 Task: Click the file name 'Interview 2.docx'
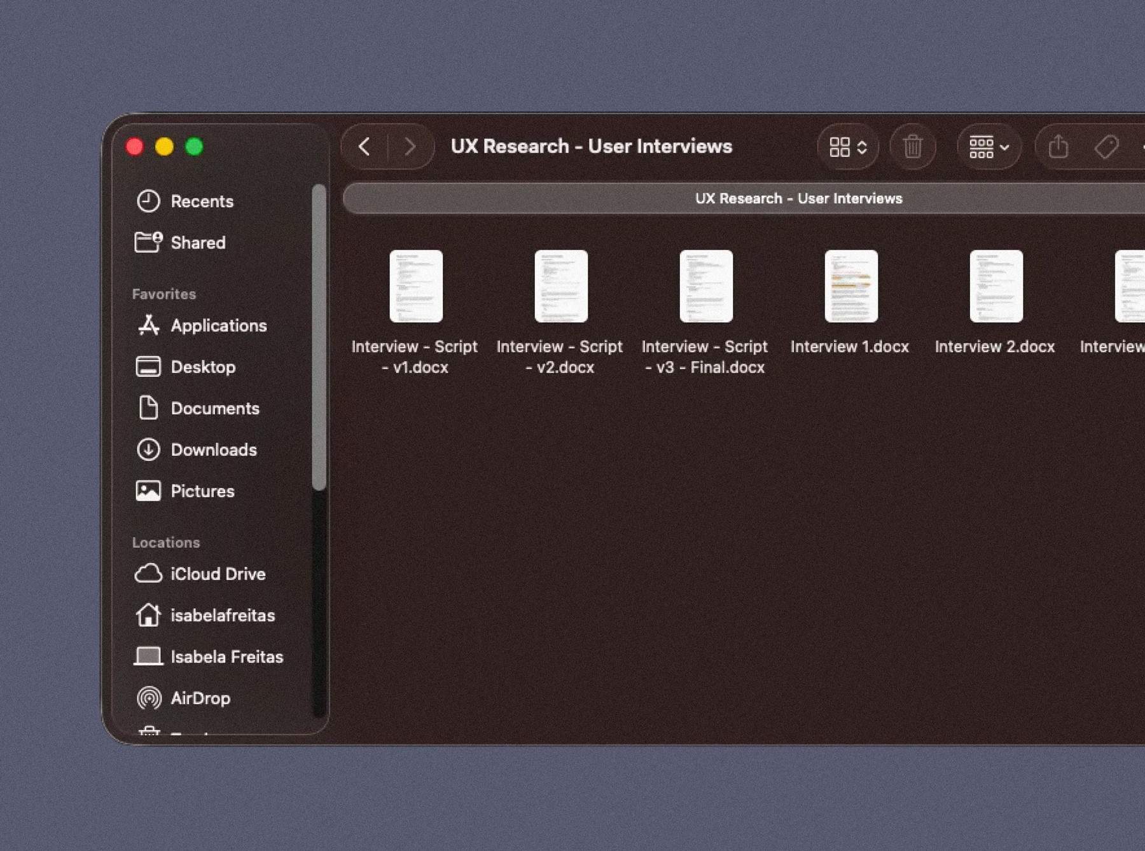point(995,346)
